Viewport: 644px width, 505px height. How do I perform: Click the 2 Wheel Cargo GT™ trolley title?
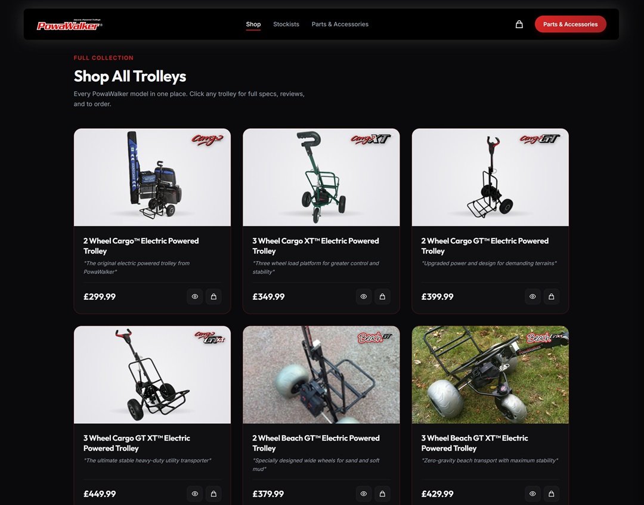485,246
